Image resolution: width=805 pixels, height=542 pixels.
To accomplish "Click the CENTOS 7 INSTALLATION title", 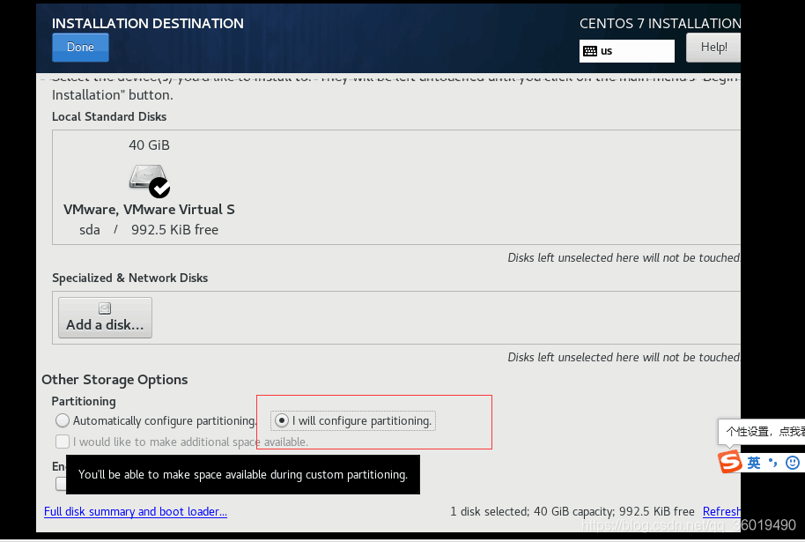I will [x=660, y=24].
